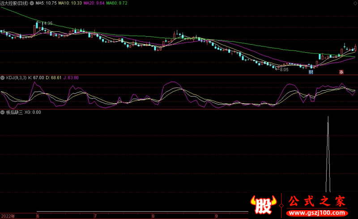Expand the 板后缺三 indicator arrow
The width and height of the screenshot is (358, 219).
pyautogui.click(x=3, y=112)
